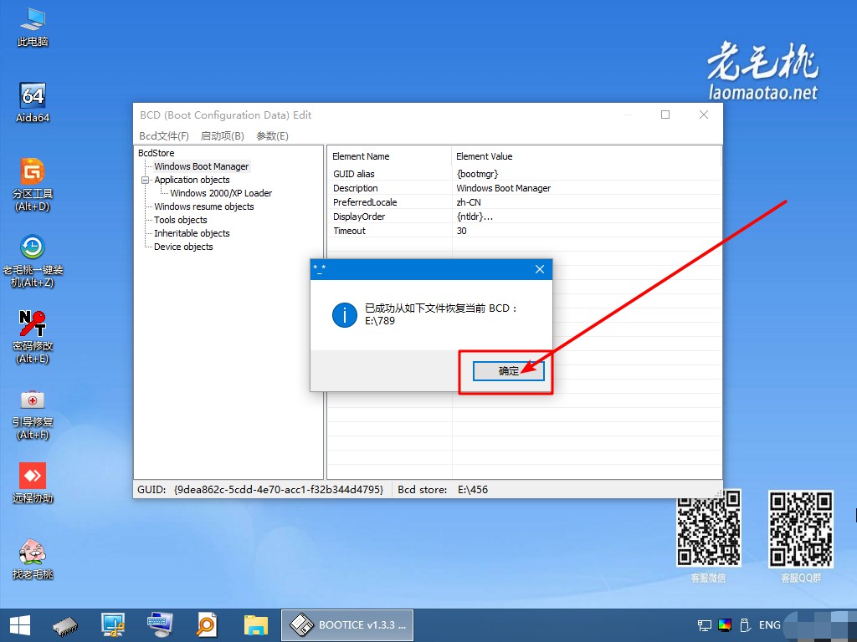Screen dimensions: 857x642
Task: Click the Windows Start button
Action: click(19, 624)
